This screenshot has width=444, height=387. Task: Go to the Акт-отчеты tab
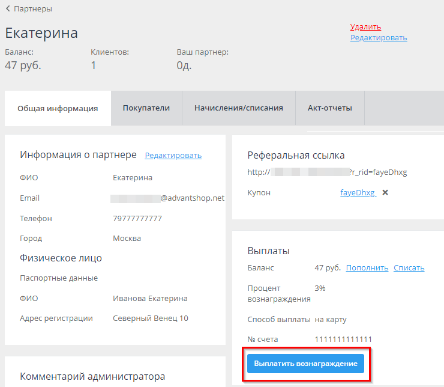[330, 108]
